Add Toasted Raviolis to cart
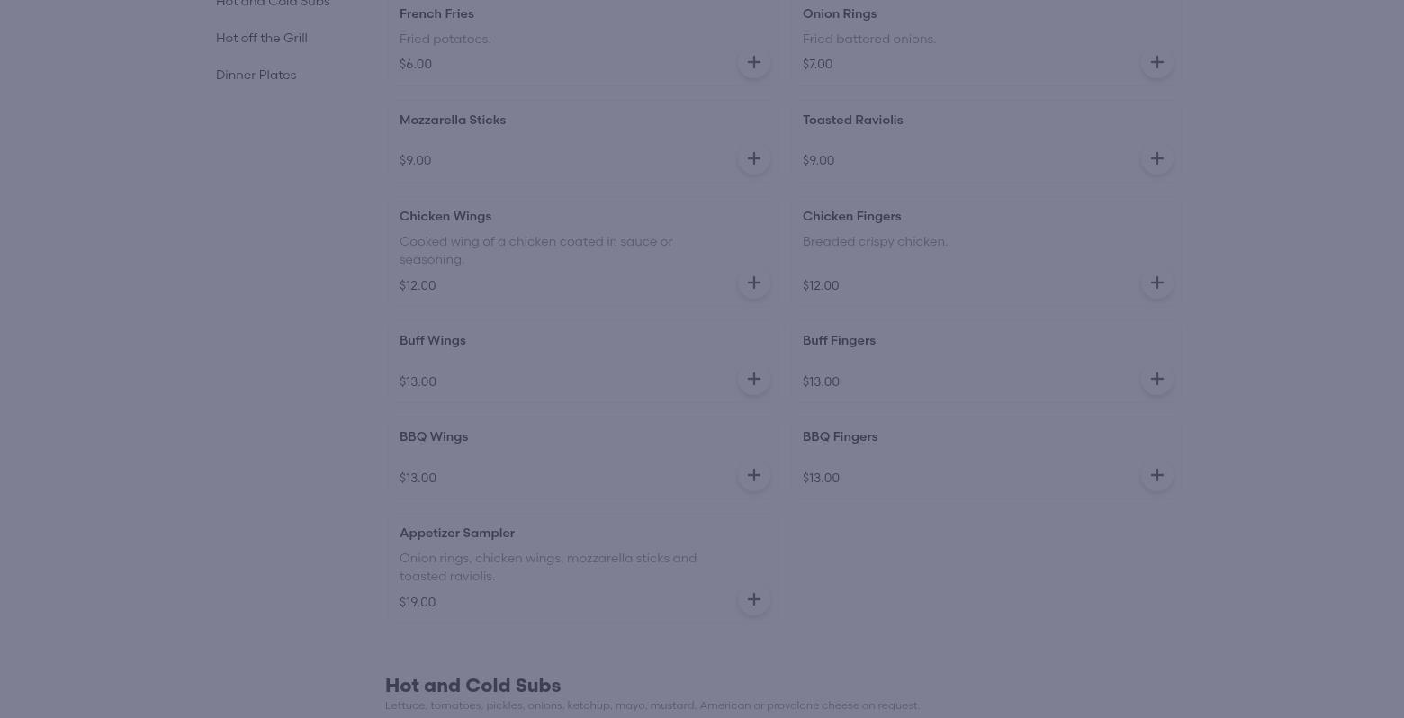 (x=1156, y=157)
